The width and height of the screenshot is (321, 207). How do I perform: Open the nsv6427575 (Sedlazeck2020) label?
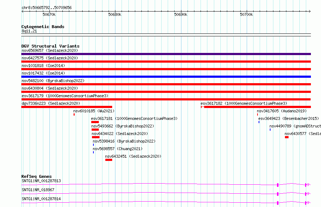click(x=50, y=58)
